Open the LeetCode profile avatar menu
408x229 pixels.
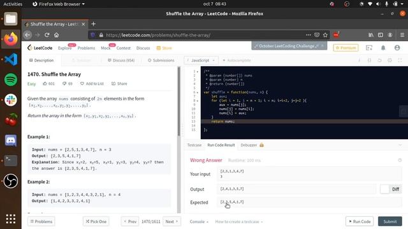pyautogui.click(x=397, y=48)
